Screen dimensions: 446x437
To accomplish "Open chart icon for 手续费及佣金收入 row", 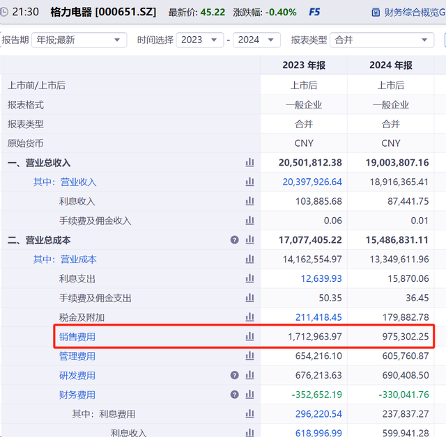I will 249,221.
